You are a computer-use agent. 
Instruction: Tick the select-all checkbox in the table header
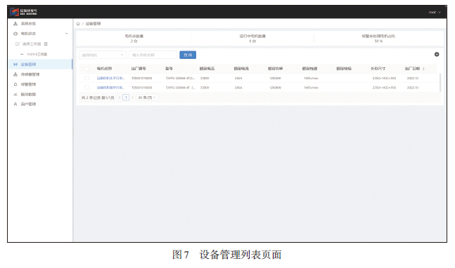[86, 69]
